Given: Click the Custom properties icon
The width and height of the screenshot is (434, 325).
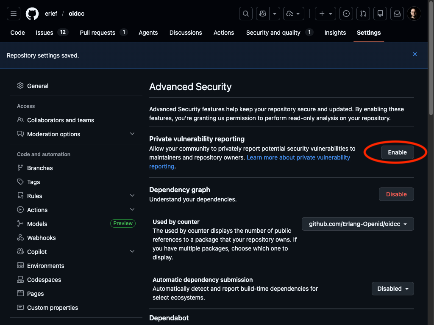Looking at the screenshot, I should 20,307.
